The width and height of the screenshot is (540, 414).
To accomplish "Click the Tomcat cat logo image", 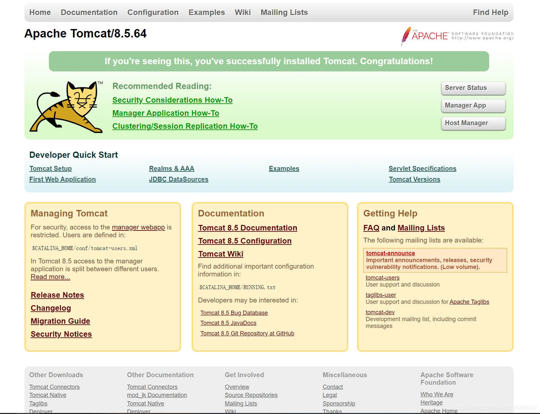I will click(67, 107).
